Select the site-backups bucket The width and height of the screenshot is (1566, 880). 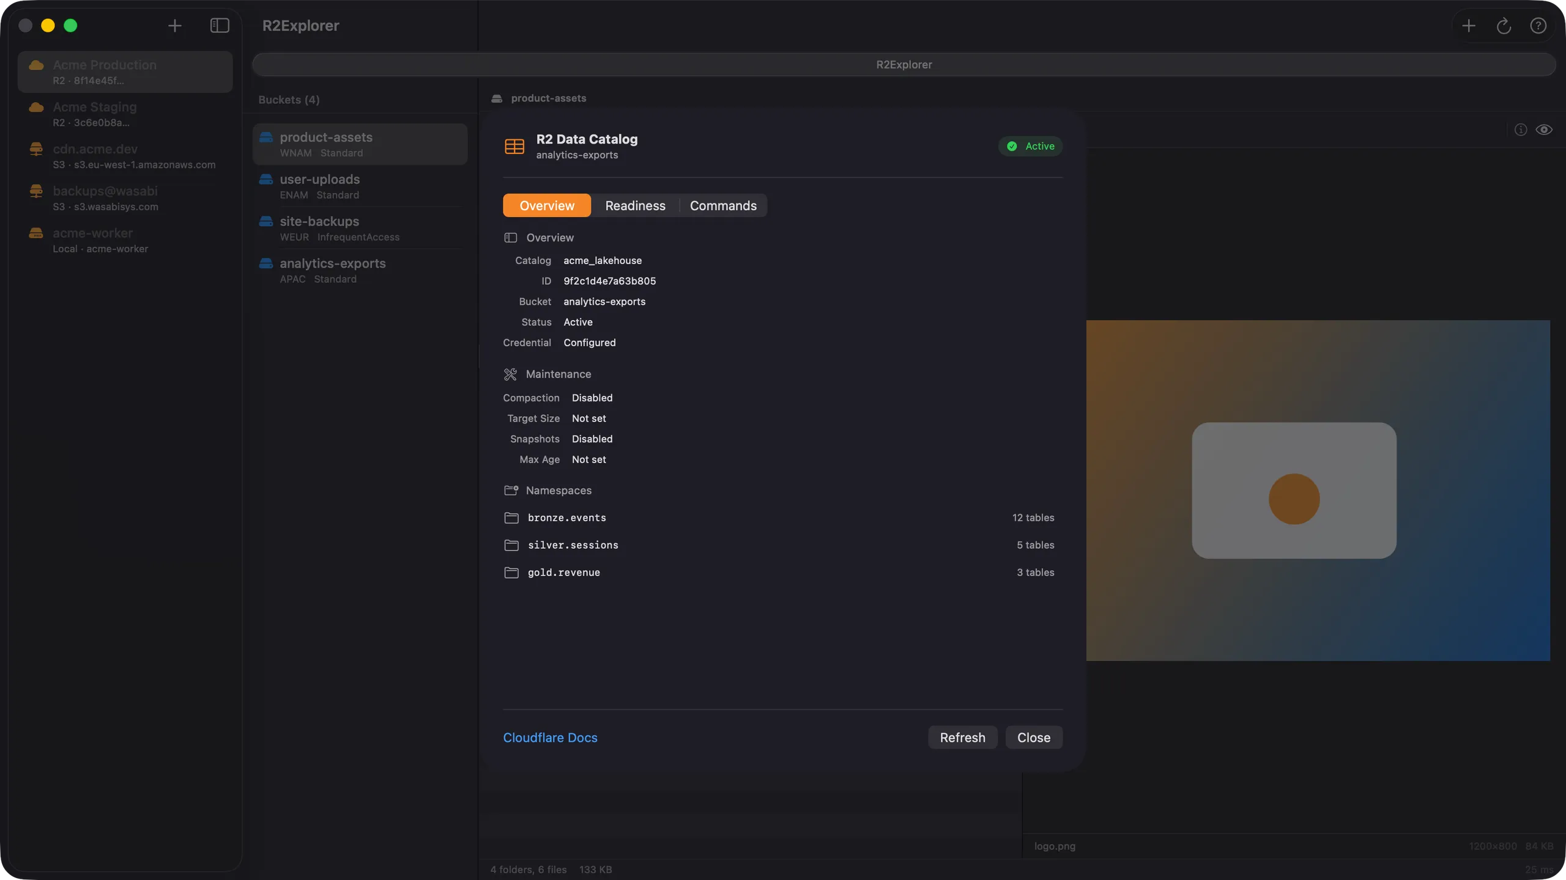(x=360, y=229)
